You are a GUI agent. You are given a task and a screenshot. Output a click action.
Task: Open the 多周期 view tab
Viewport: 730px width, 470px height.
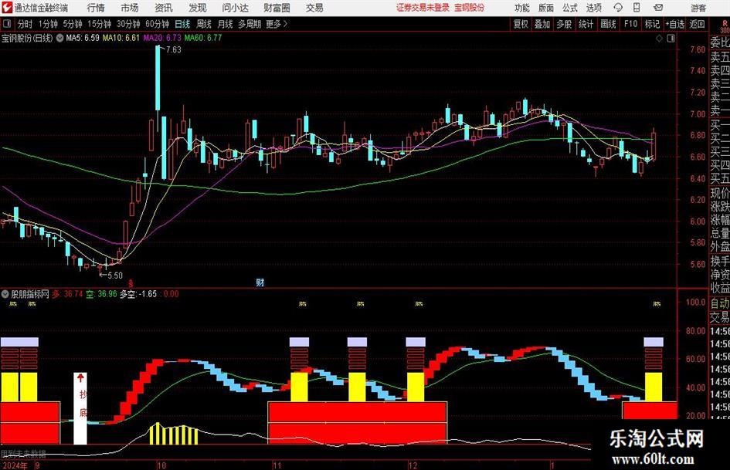(x=250, y=24)
